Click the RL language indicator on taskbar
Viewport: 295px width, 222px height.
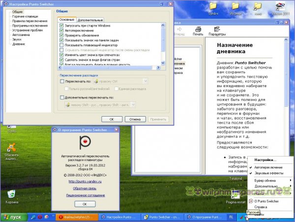(231, 217)
